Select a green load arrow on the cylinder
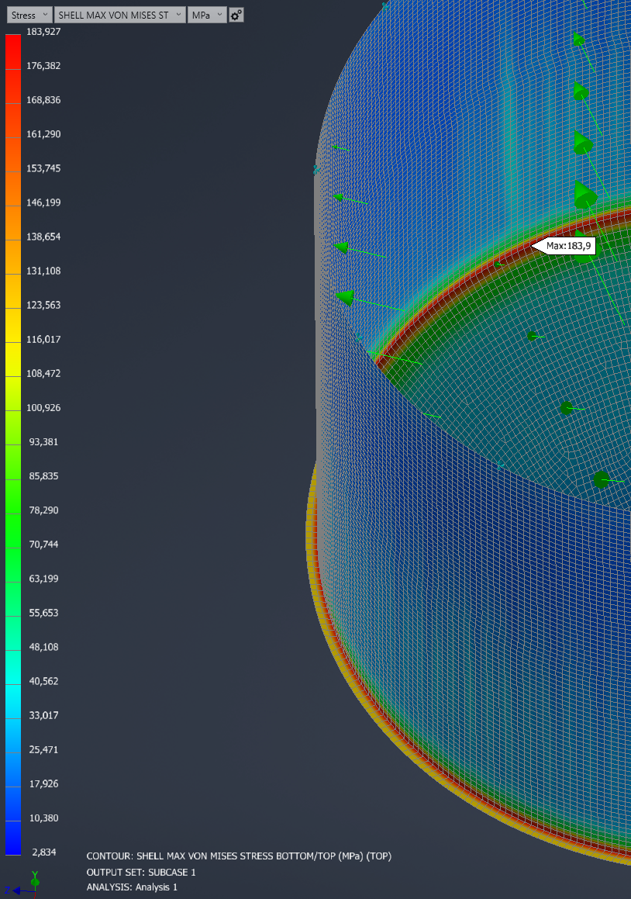 (341, 247)
